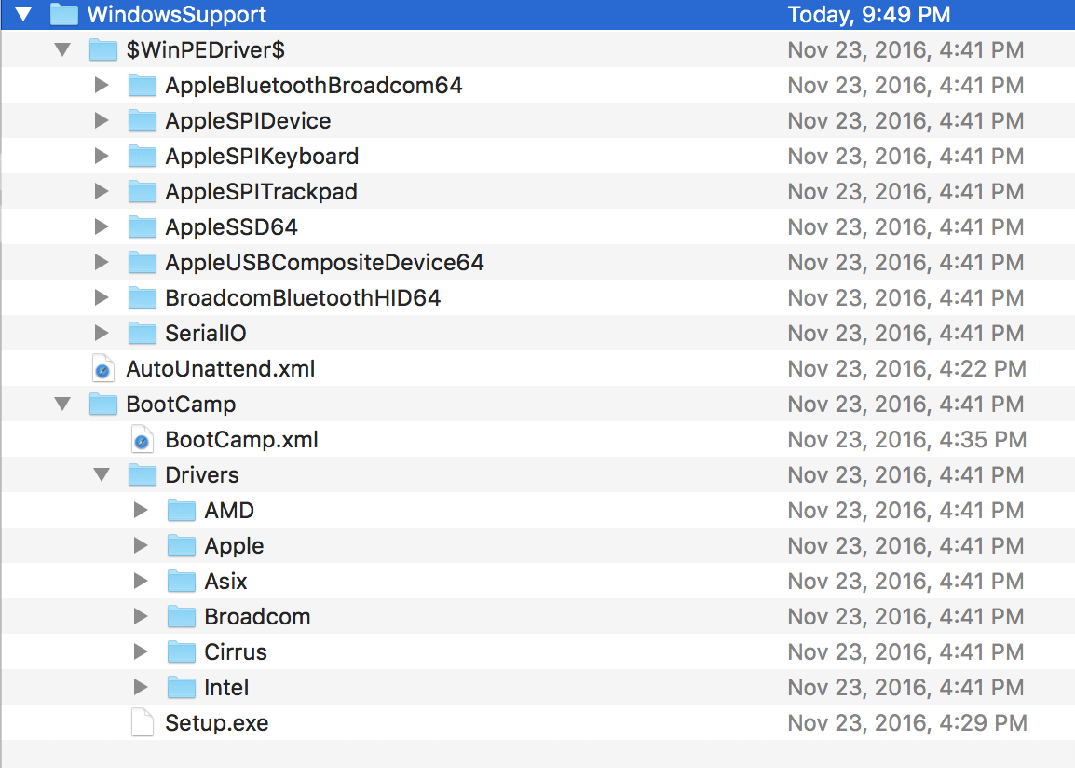Expand the AMD folder triangle
1075x768 pixels.
(141, 510)
